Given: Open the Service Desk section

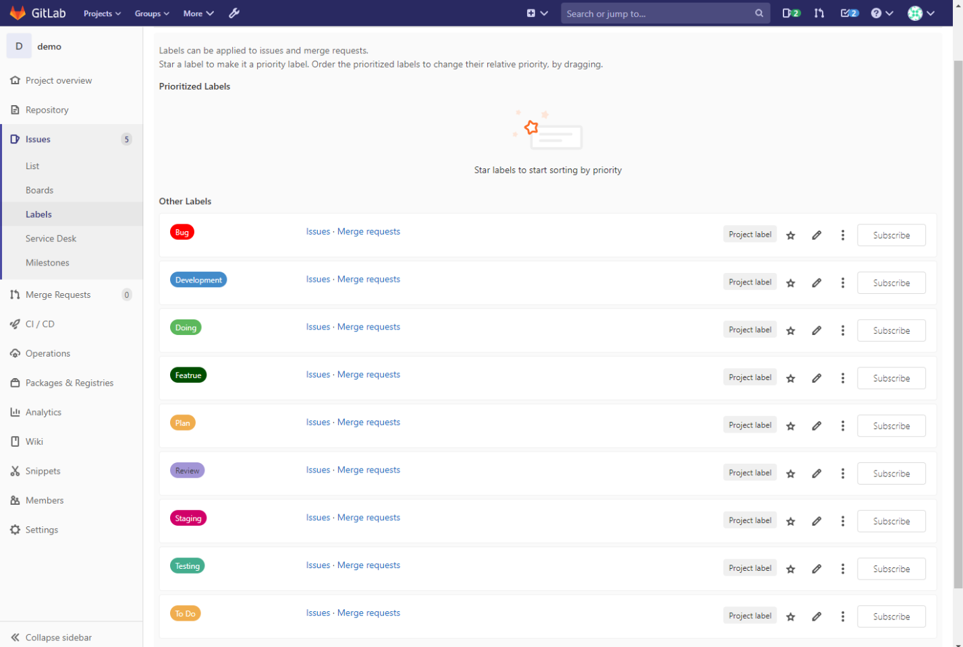Looking at the screenshot, I should [x=51, y=238].
